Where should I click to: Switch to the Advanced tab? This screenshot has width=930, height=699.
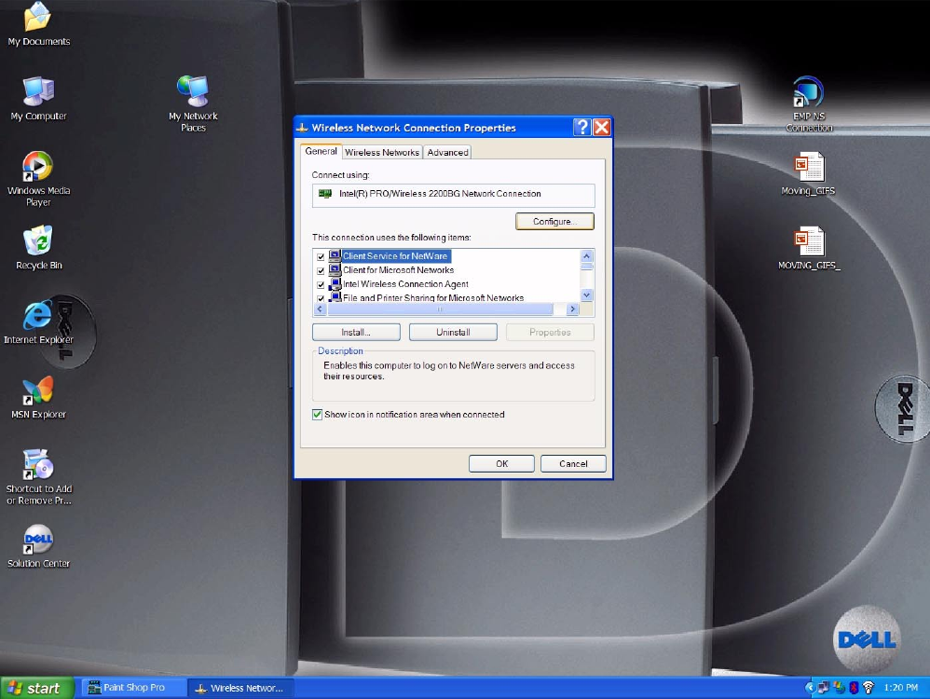coord(448,153)
